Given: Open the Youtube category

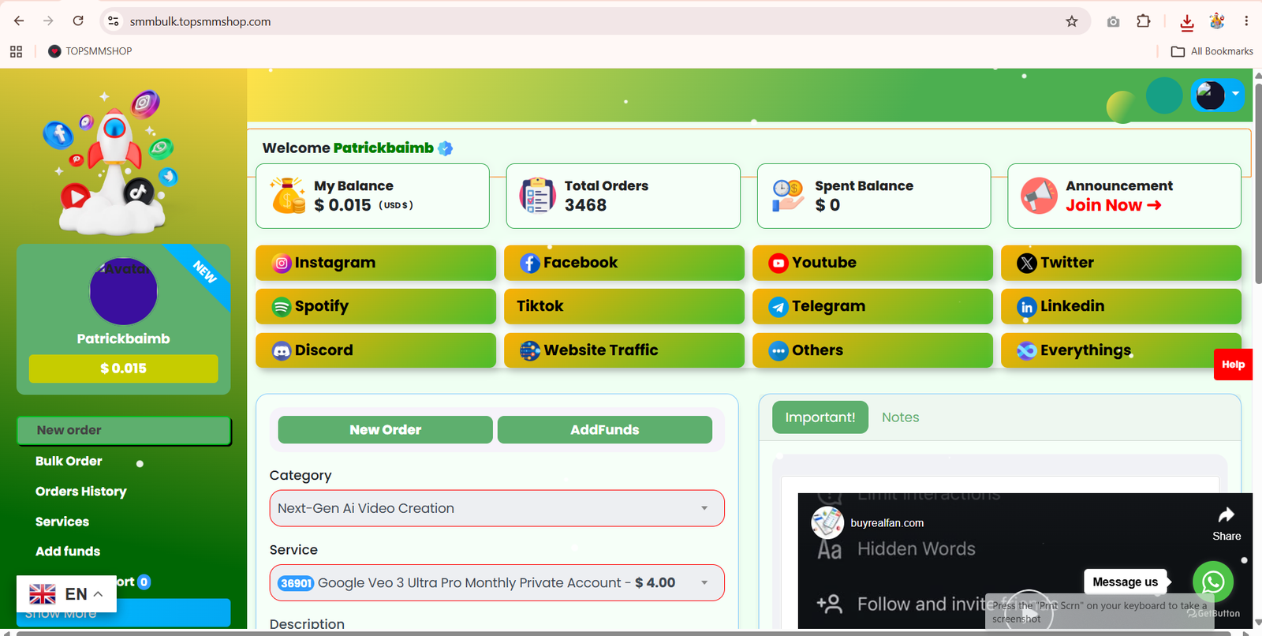Looking at the screenshot, I should [x=872, y=263].
